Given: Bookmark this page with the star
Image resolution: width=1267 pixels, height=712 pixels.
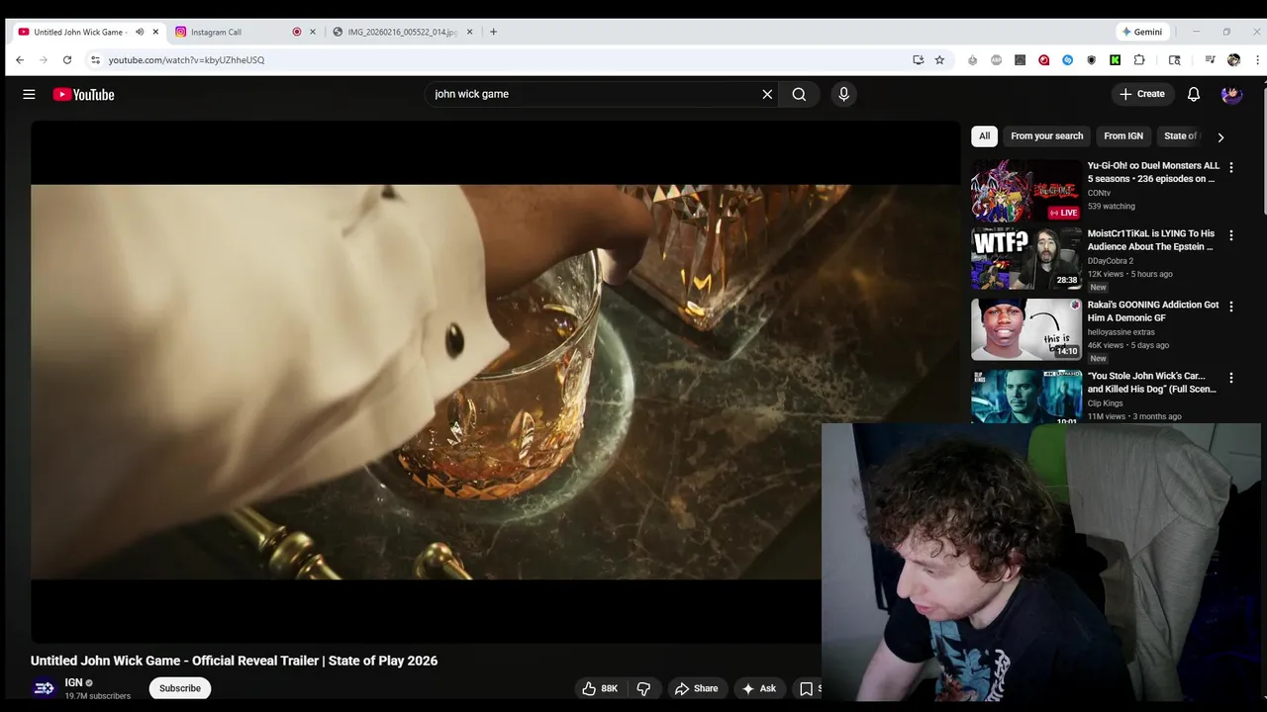Looking at the screenshot, I should [939, 59].
